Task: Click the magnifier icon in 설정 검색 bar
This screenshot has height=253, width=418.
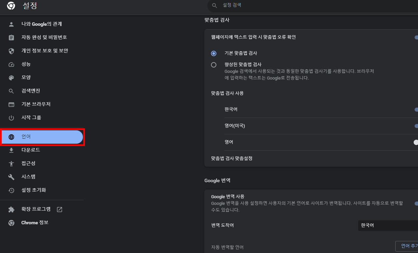Action: pos(215,6)
